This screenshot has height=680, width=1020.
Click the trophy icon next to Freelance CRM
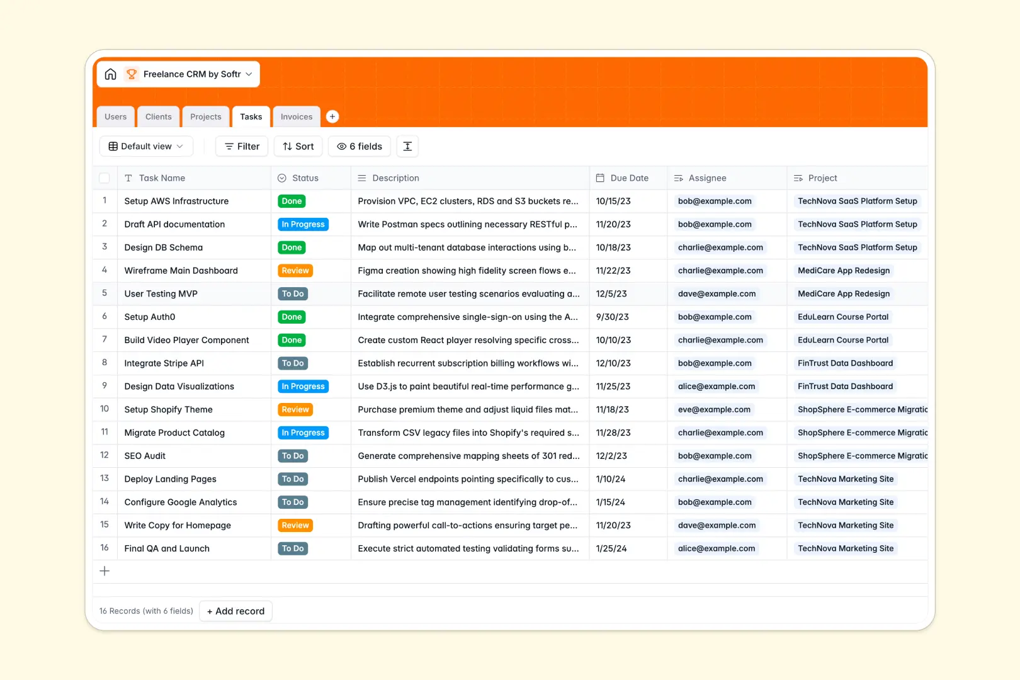(132, 74)
